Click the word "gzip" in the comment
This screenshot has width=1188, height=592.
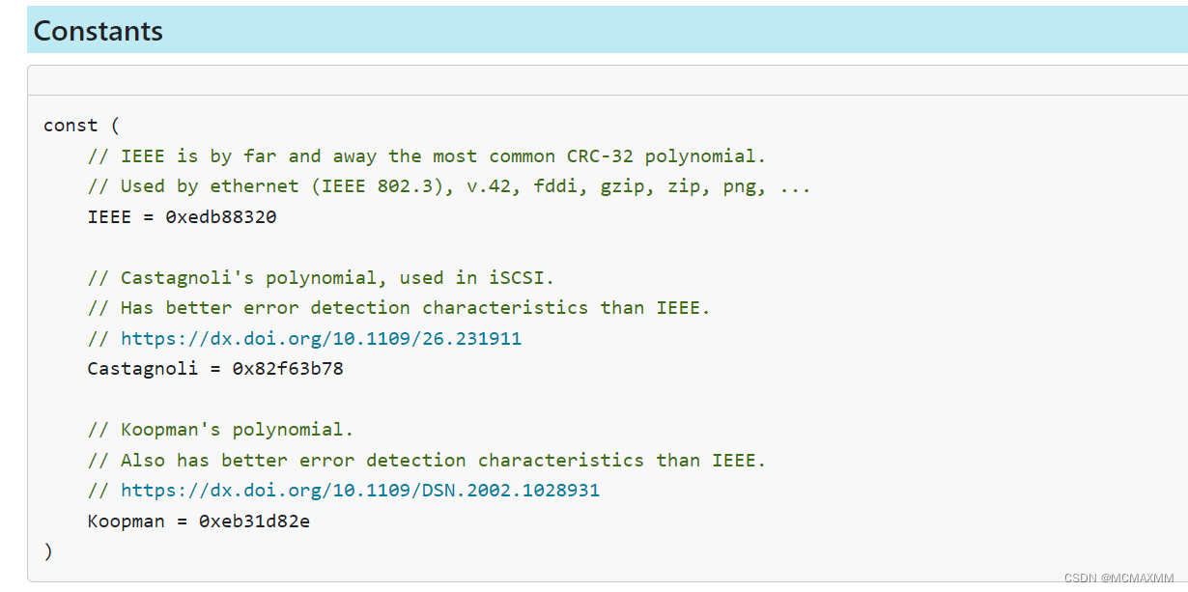point(622,186)
